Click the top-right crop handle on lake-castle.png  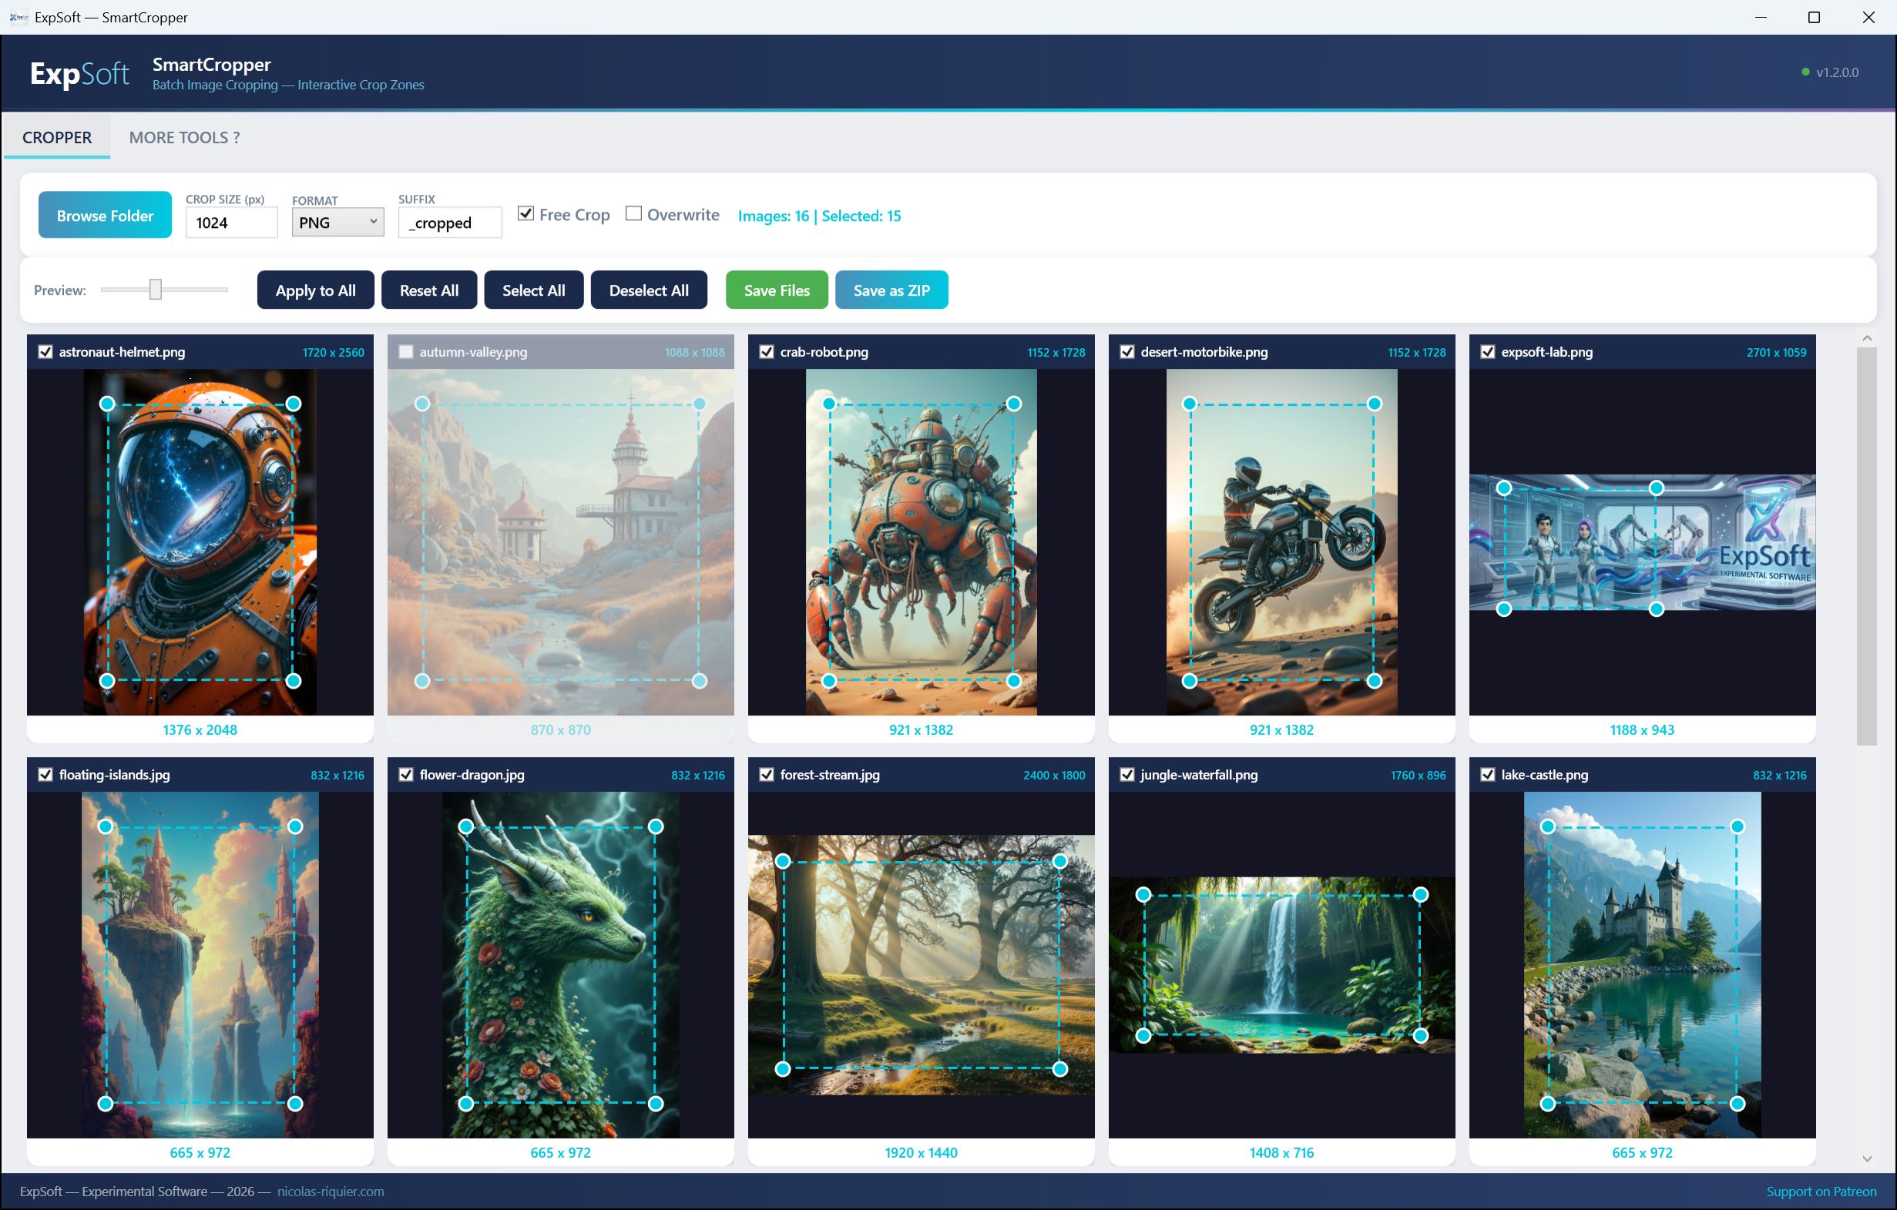pos(1738,826)
